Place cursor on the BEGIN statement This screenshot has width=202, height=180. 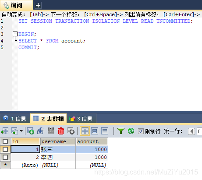[27, 34]
